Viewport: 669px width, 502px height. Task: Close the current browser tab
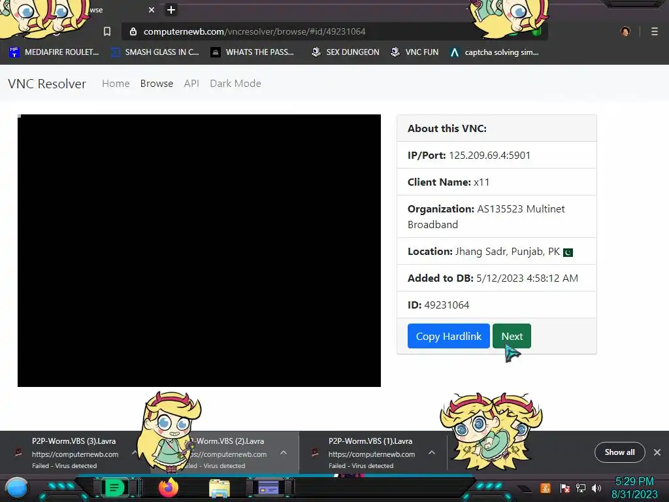(x=152, y=10)
